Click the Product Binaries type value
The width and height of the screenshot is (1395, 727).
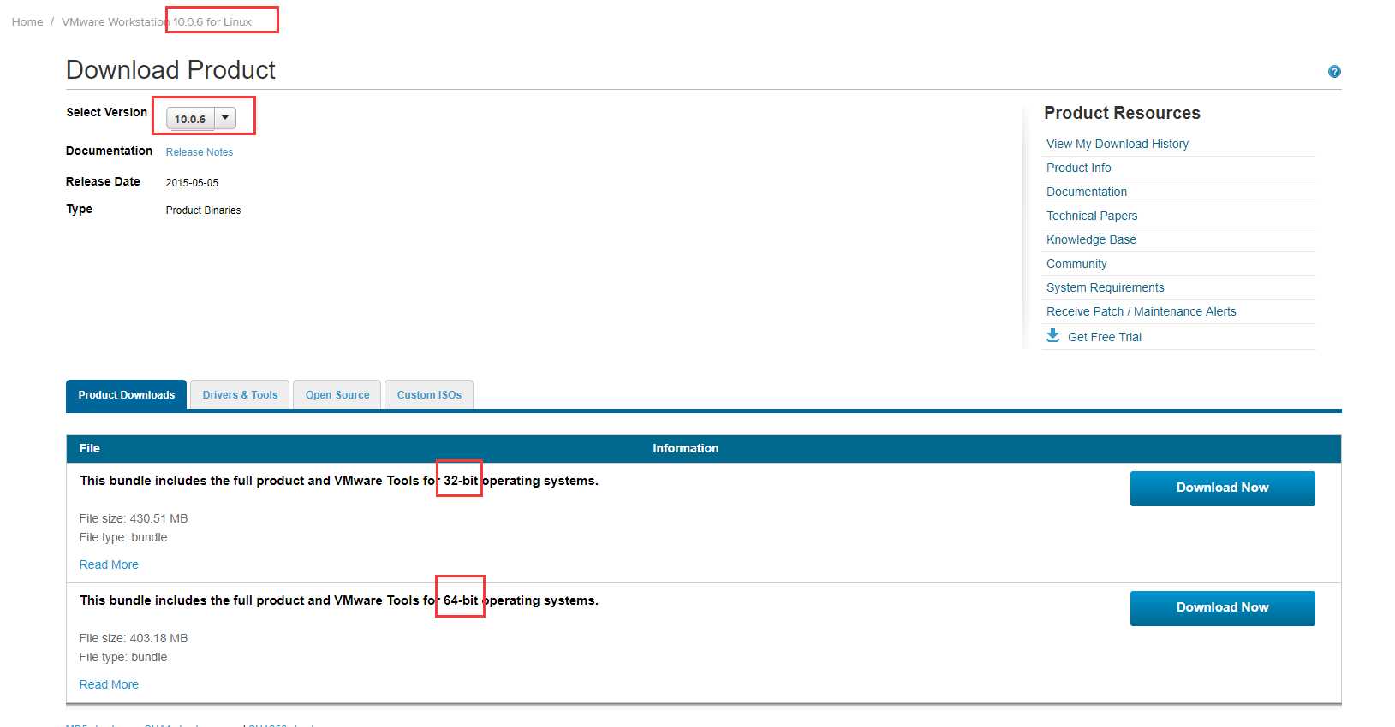click(203, 210)
